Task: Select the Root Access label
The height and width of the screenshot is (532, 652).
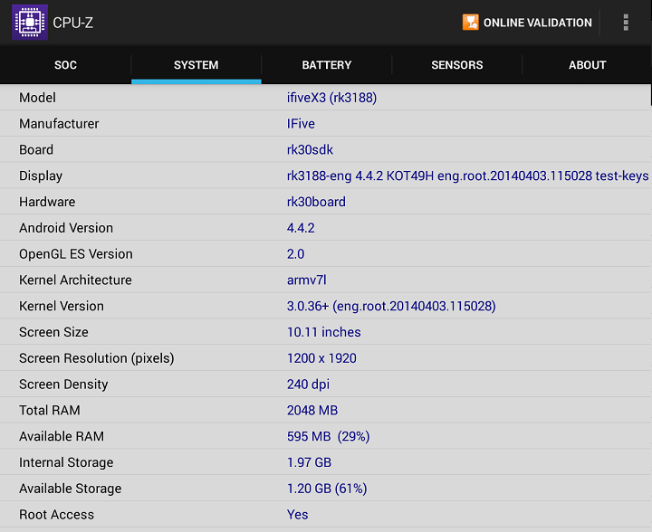Action: (56, 515)
